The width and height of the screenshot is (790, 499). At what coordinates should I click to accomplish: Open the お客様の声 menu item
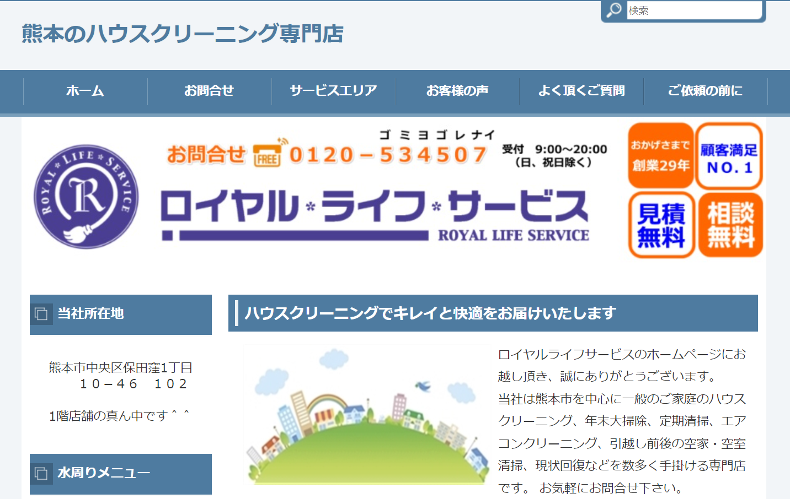(457, 91)
